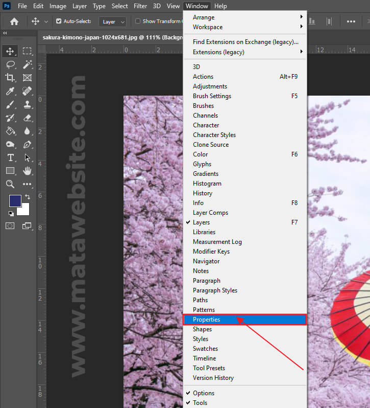Click the Home button in options bar

[x=14, y=21]
